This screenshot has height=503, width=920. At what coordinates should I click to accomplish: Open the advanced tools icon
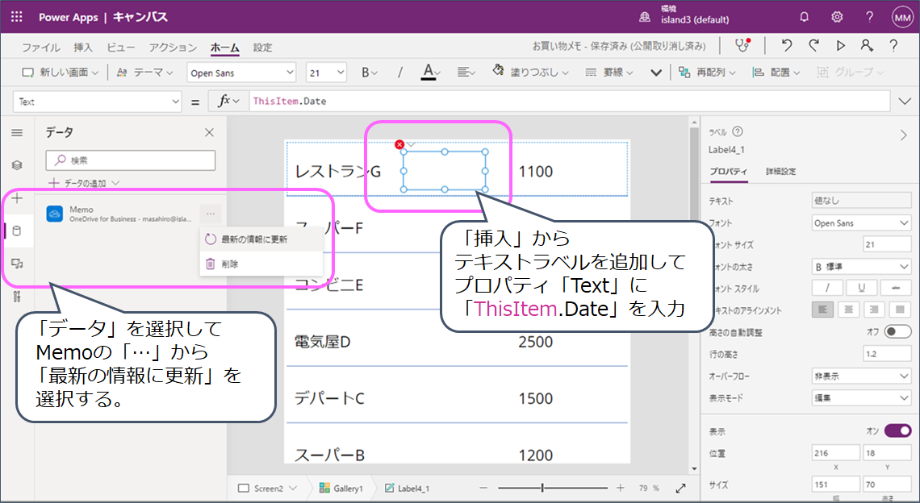(17, 297)
